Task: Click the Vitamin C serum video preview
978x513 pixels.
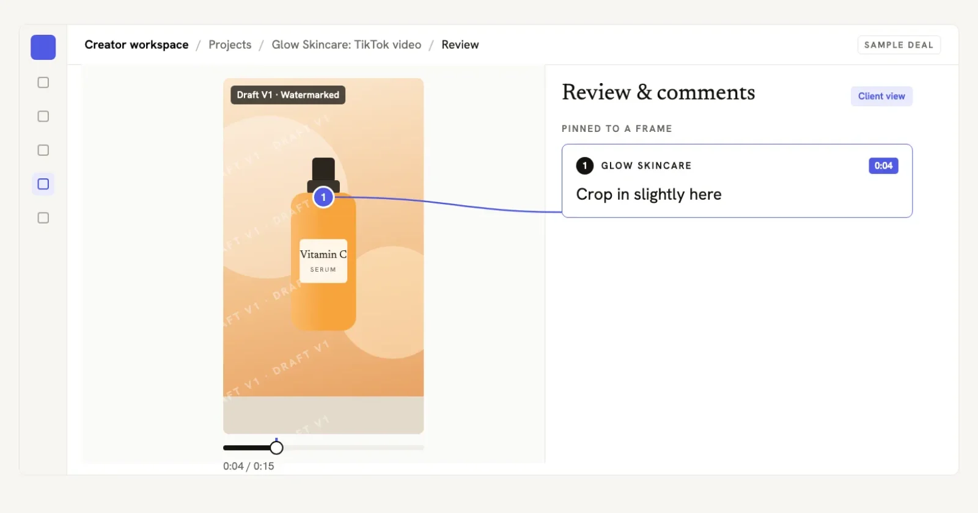Action: pyautogui.click(x=323, y=256)
